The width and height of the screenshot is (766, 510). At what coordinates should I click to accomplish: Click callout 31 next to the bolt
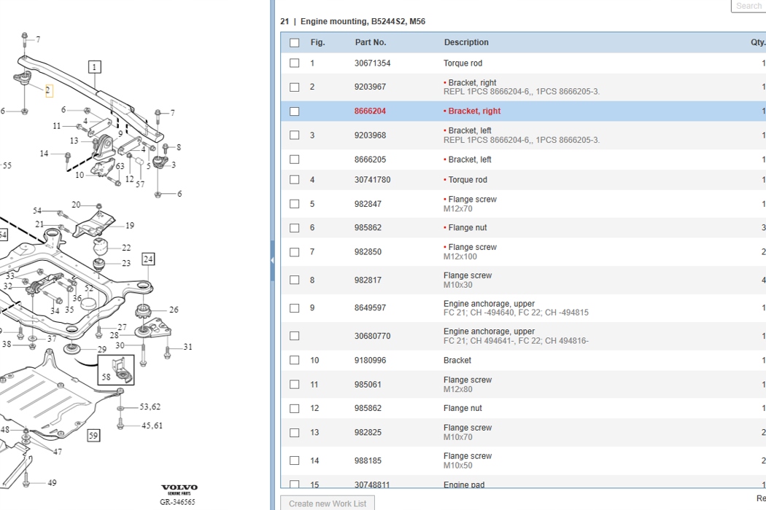pyautogui.click(x=187, y=347)
